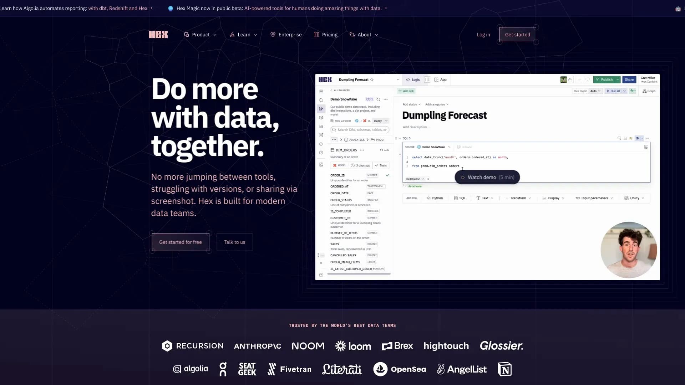
Task: Click the timer icon in the demo sidebar
Action: point(321,144)
